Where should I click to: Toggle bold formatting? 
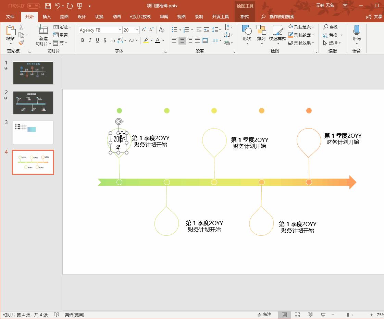point(82,40)
